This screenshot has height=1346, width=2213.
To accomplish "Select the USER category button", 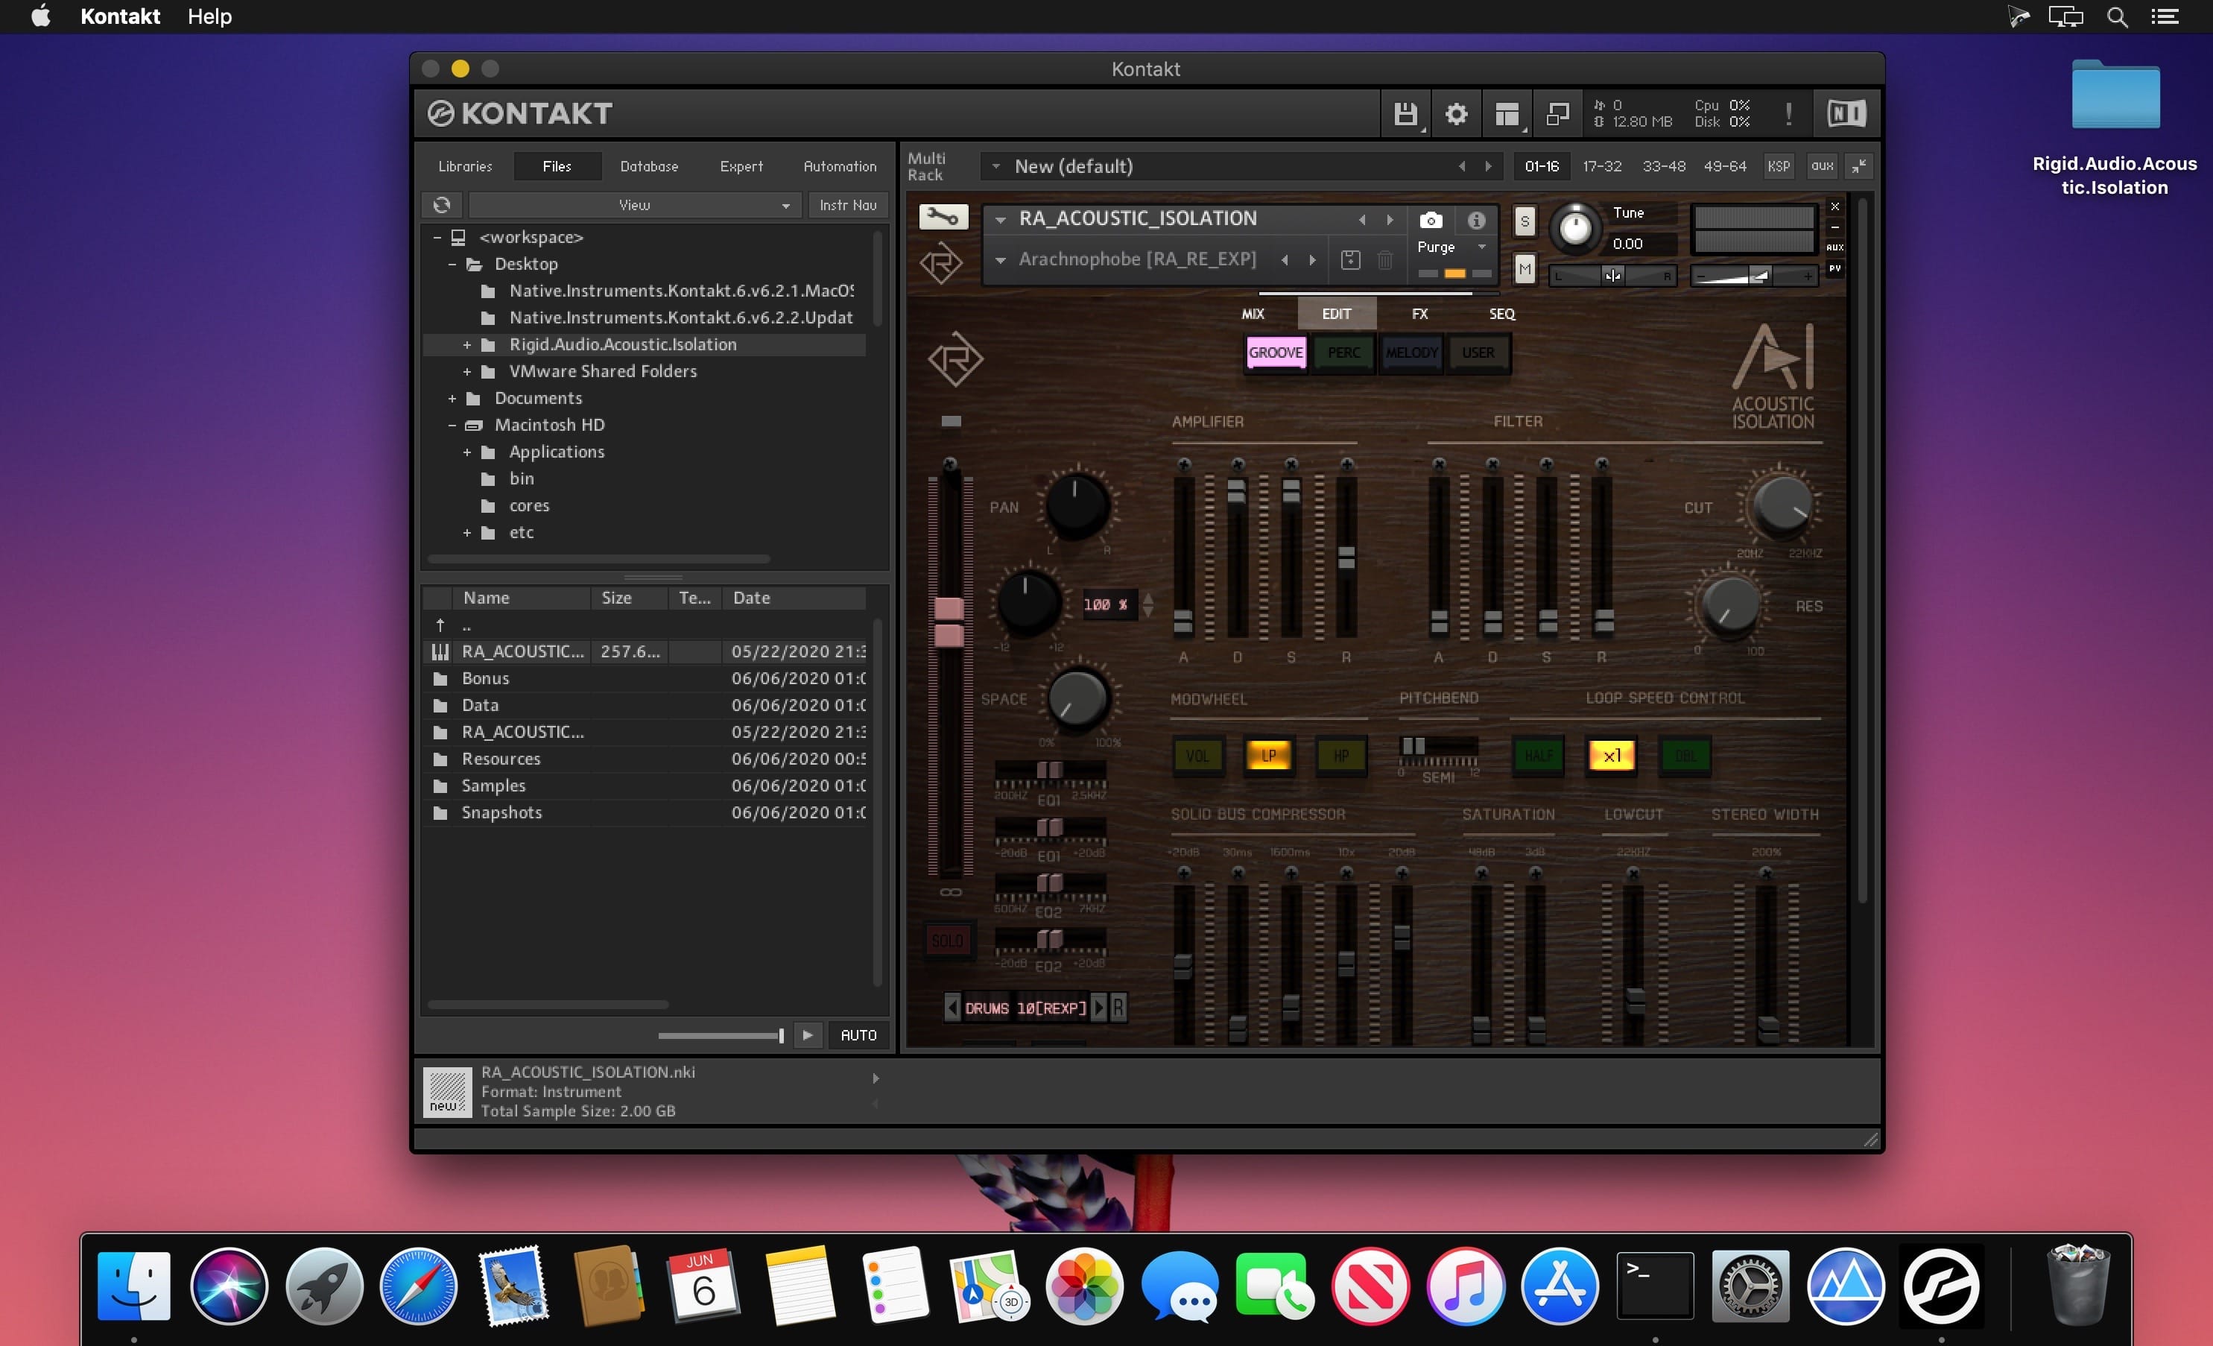I will [x=1478, y=353].
